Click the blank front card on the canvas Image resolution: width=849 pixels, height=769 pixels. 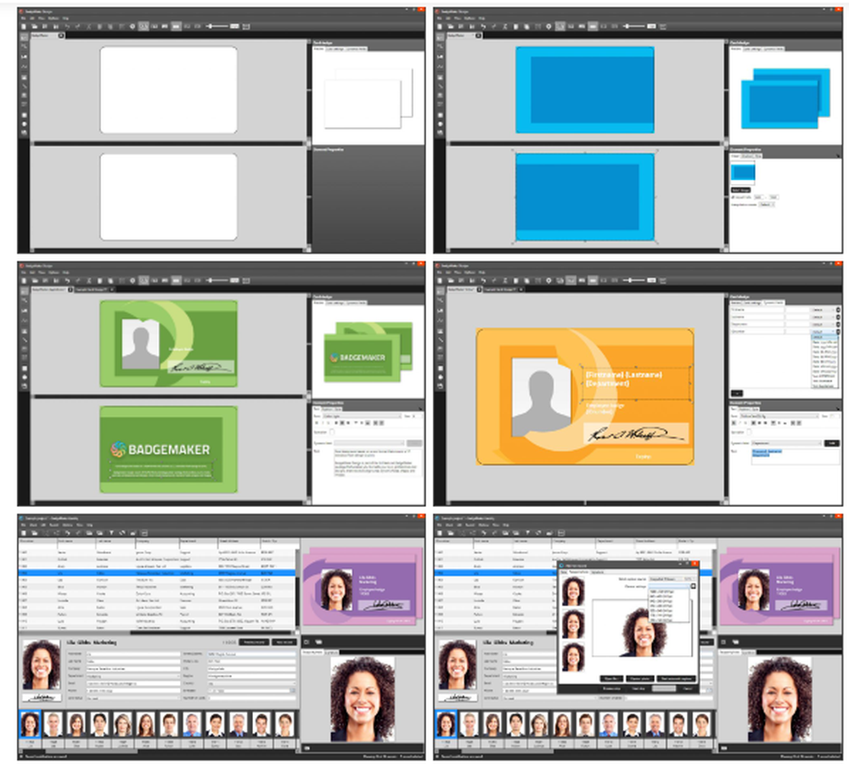tap(168, 90)
